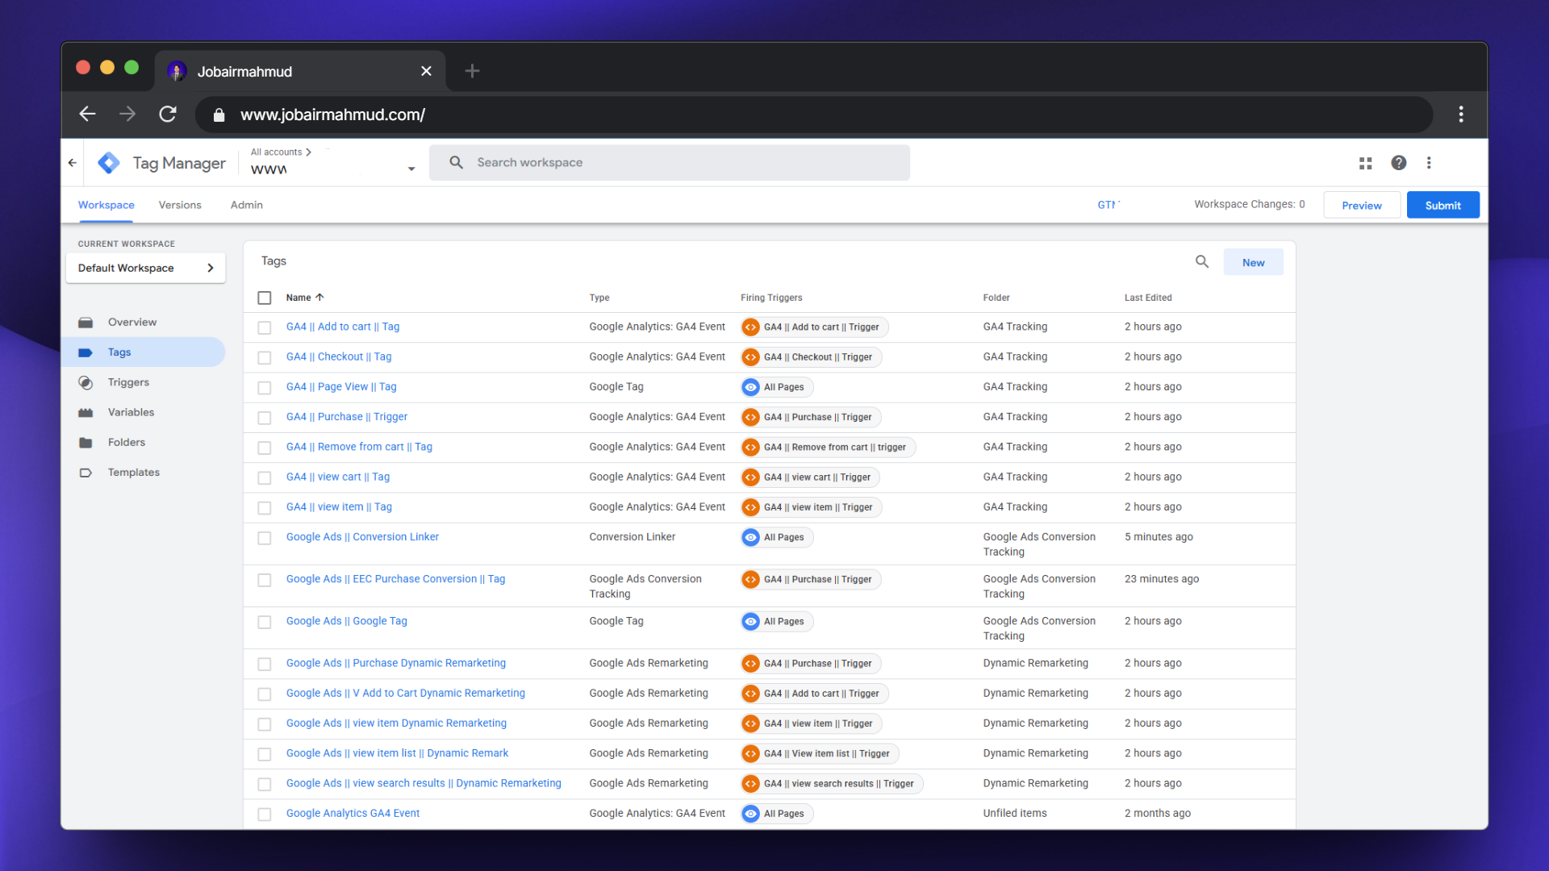Expand Default Workspace chevron
The height and width of the screenshot is (871, 1549).
point(211,268)
